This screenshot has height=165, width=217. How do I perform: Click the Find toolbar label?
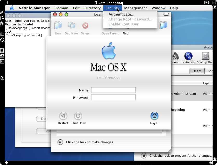(x=125, y=33)
